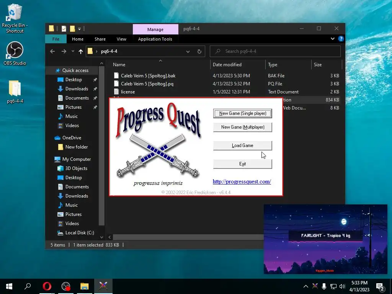
Task: Open Opera browser from taskbar
Action: [x=47, y=286]
